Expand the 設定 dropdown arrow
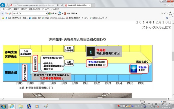The width and height of the screenshot is (174, 109). click(x=173, y=13)
